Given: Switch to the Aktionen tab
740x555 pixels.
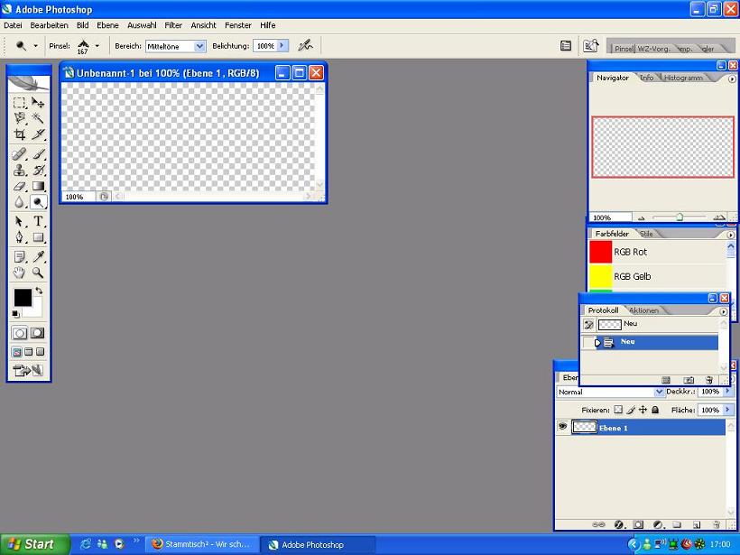Looking at the screenshot, I should (644, 310).
